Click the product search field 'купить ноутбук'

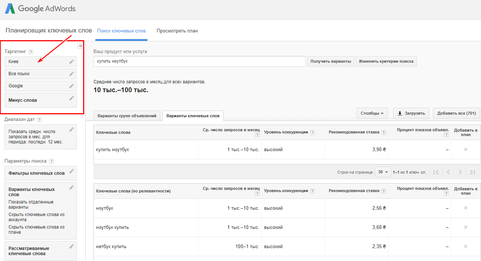199,61
